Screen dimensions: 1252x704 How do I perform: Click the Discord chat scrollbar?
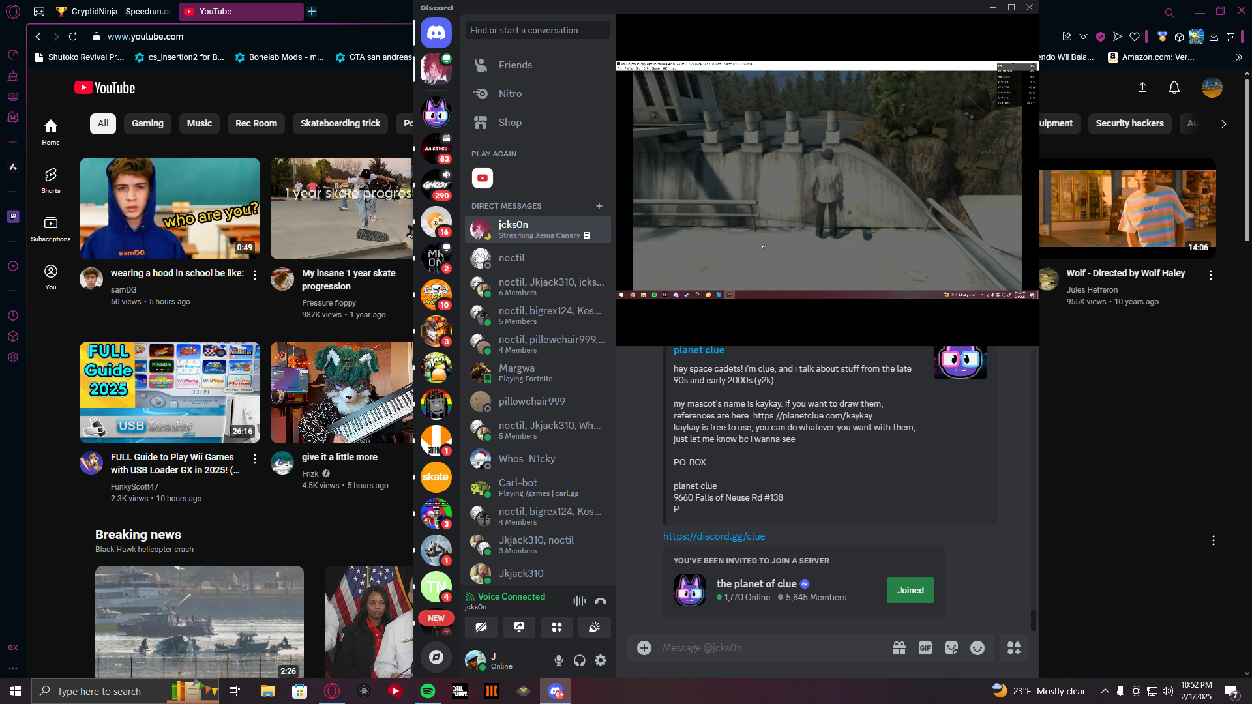tap(1033, 619)
